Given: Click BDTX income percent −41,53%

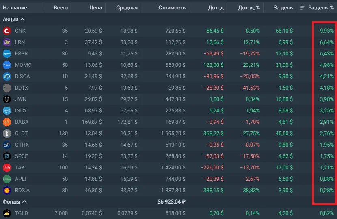Looking at the screenshot, I should (250, 88).
